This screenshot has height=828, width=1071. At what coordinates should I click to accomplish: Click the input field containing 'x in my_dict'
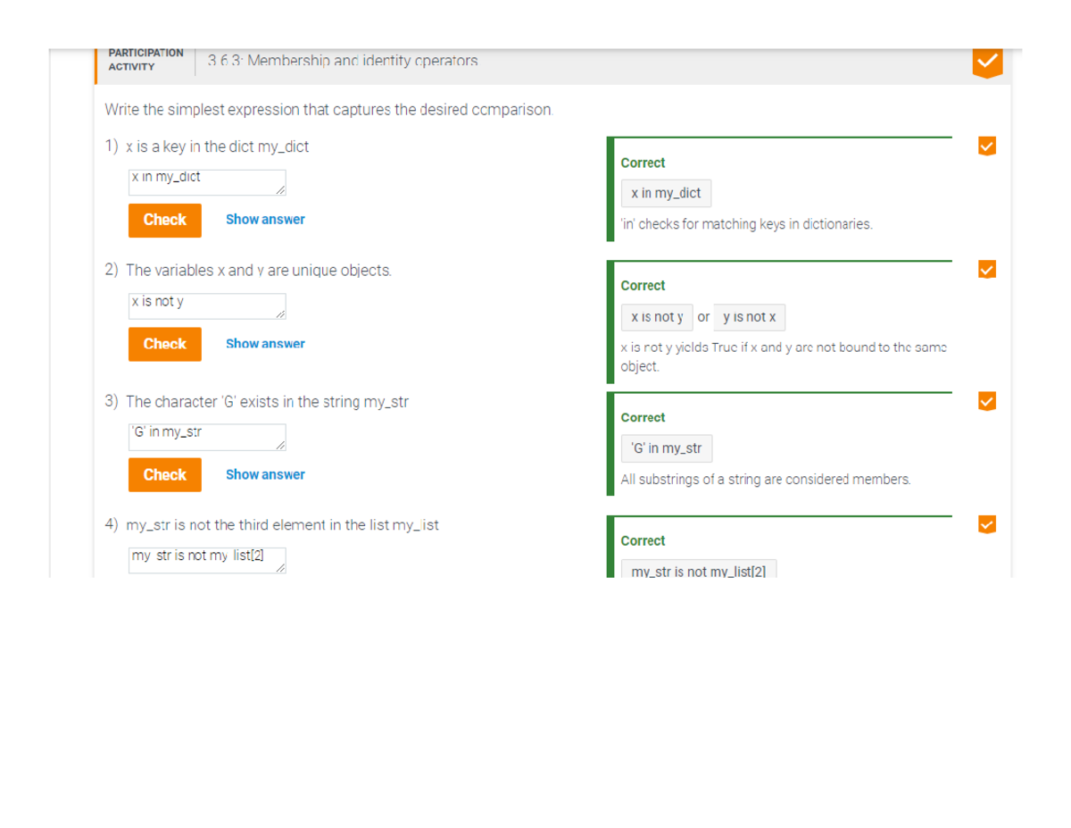(207, 182)
